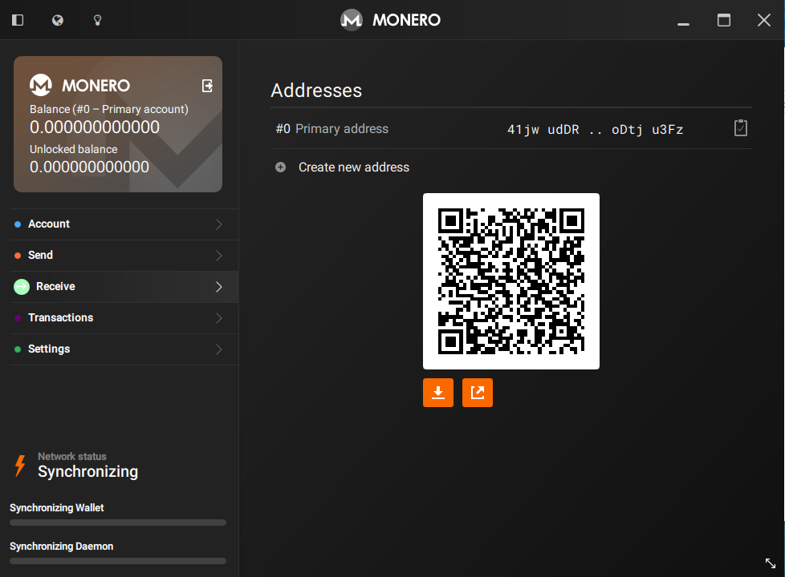Viewport: 785px width, 577px height.
Task: Click the Synchronizing Wallet progress bar
Action: tap(118, 523)
